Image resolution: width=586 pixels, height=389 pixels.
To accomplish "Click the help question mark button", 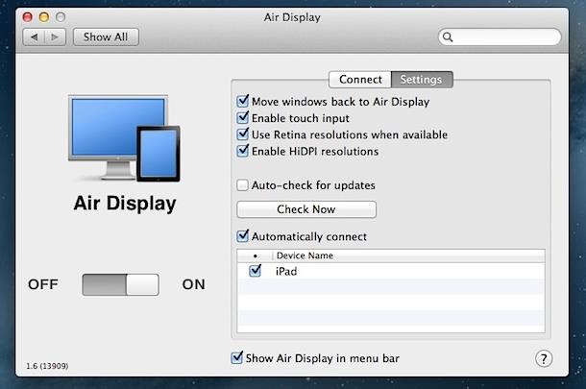I will (544, 358).
